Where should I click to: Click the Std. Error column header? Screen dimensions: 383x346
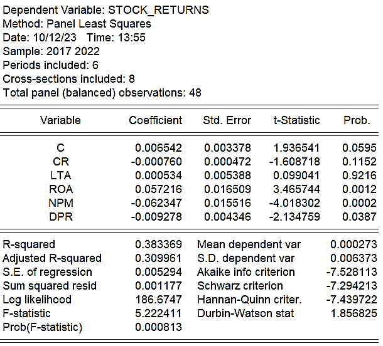227,120
